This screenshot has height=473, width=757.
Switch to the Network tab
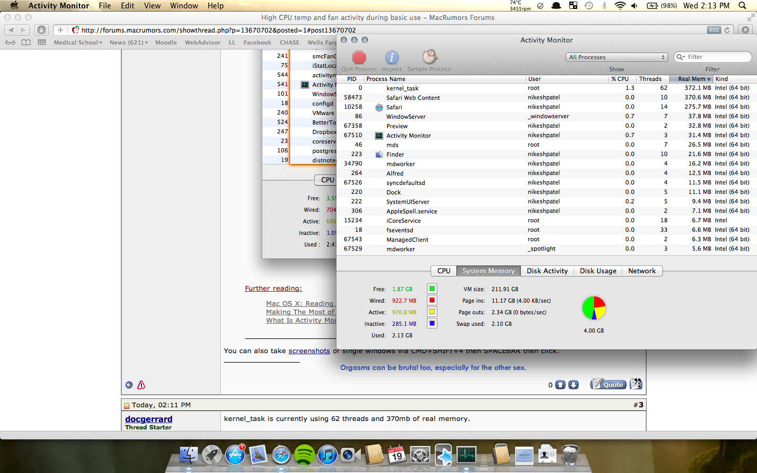(x=642, y=271)
